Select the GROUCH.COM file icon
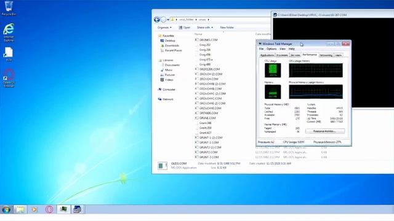Image resolution: width=394 pixels, height=221 pixels. point(197,79)
